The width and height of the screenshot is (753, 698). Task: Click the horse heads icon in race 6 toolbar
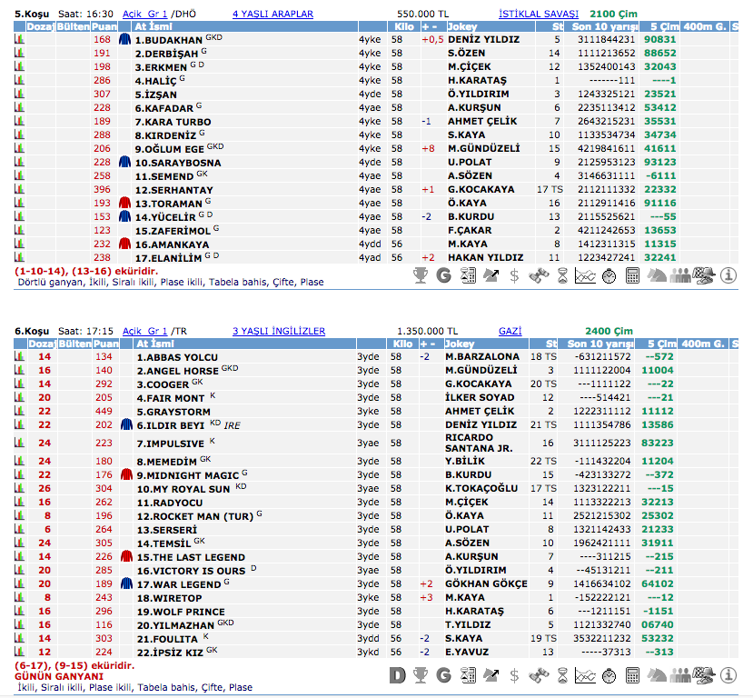click(x=657, y=675)
